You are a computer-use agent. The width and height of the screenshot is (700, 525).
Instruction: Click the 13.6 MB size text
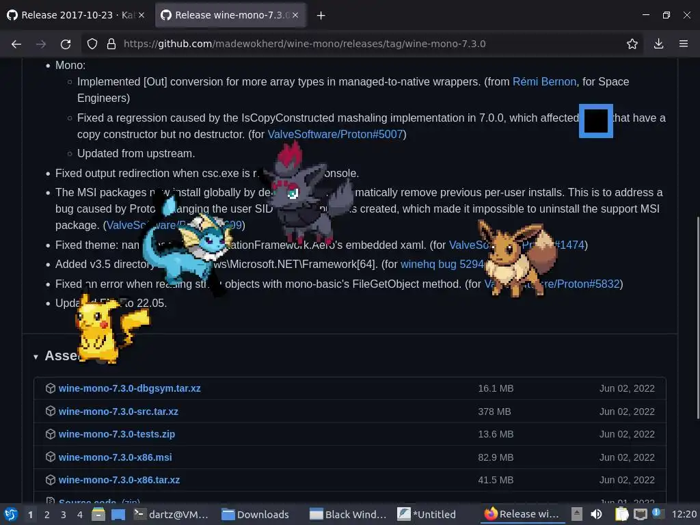click(496, 434)
